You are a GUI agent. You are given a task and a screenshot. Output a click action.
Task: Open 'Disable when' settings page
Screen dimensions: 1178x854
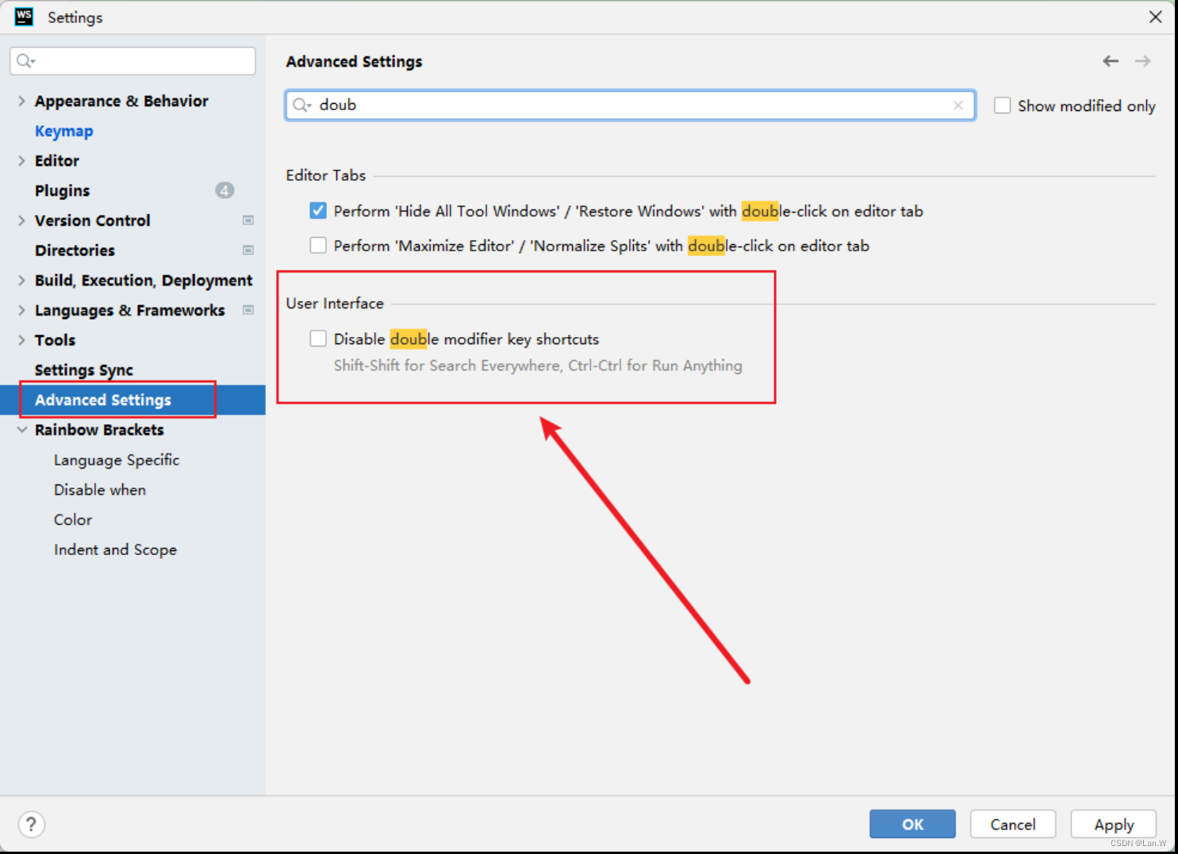[100, 490]
